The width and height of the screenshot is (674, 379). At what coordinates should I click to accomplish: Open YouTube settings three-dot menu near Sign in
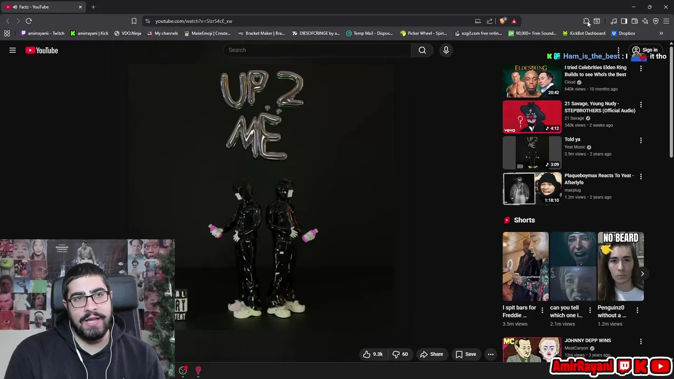click(619, 51)
